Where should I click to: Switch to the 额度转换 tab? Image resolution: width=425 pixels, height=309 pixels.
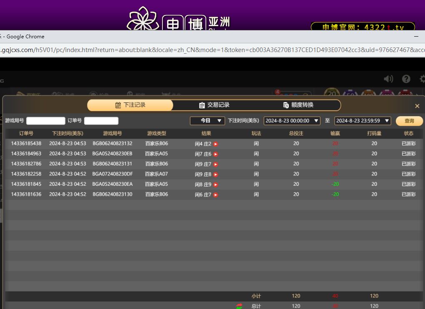298,105
